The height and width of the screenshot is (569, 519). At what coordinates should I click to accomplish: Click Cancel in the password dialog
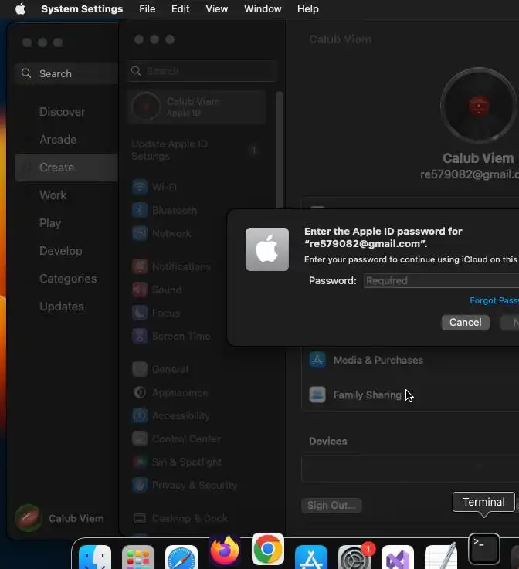465,322
